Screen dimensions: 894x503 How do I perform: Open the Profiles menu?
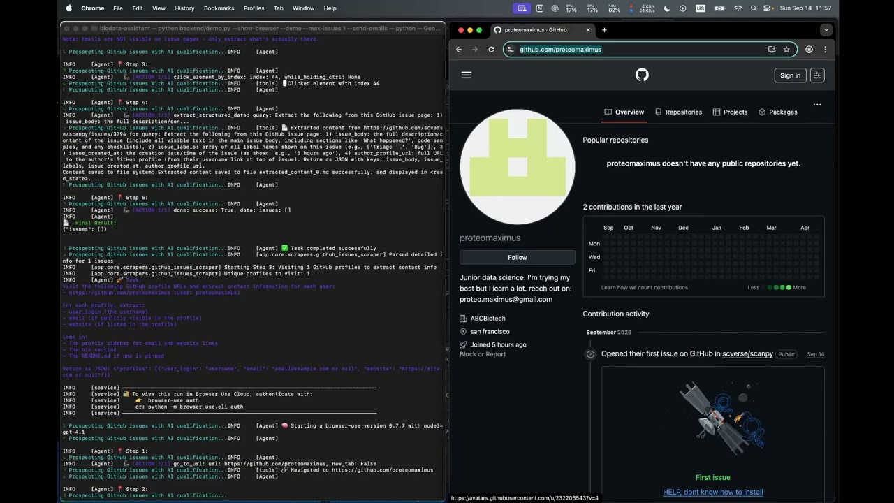[x=254, y=8]
